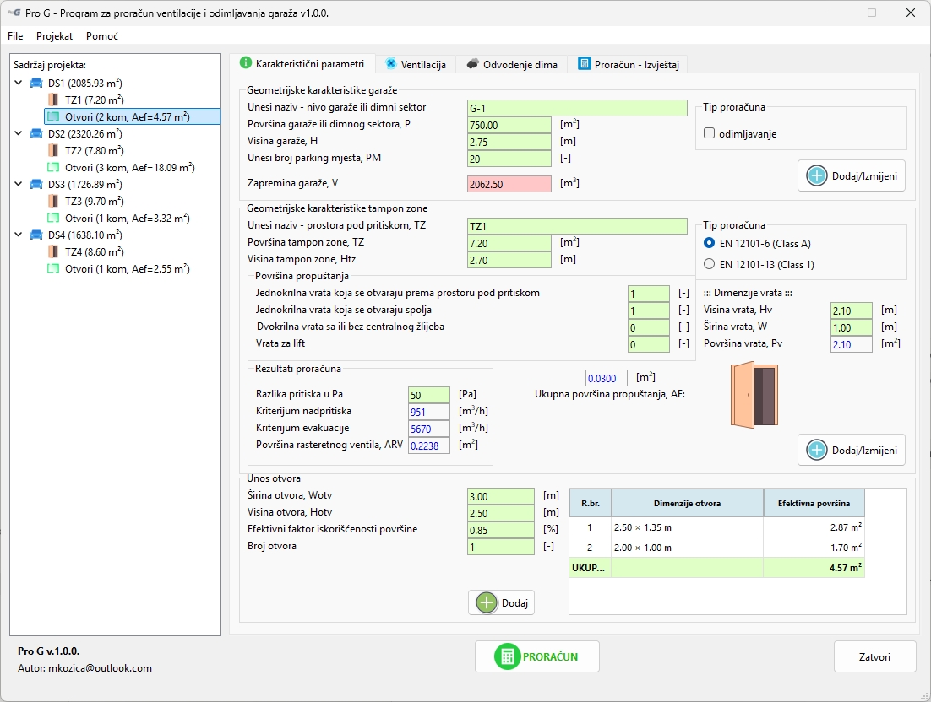Click the Visina garaže H input field
The image size is (931, 702).
pyautogui.click(x=509, y=142)
